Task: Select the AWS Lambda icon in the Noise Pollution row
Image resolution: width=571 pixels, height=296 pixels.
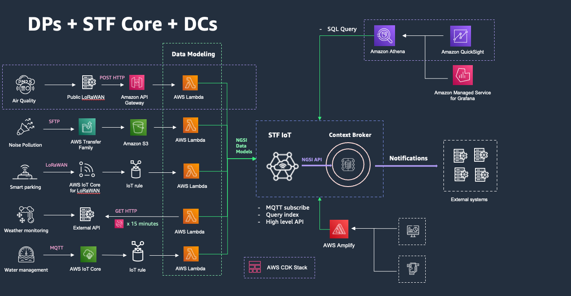Action: tap(190, 125)
